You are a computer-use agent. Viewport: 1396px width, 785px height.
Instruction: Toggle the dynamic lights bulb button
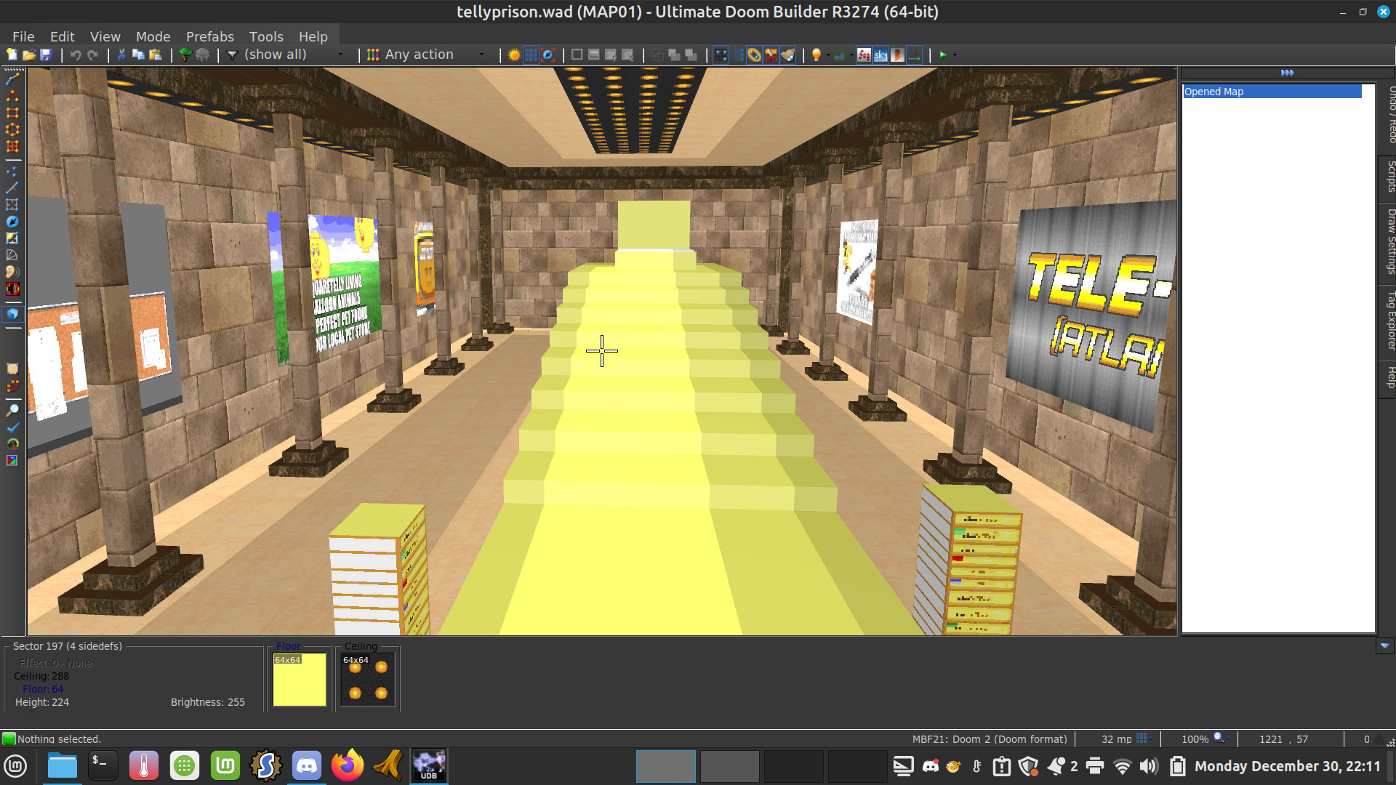point(817,55)
